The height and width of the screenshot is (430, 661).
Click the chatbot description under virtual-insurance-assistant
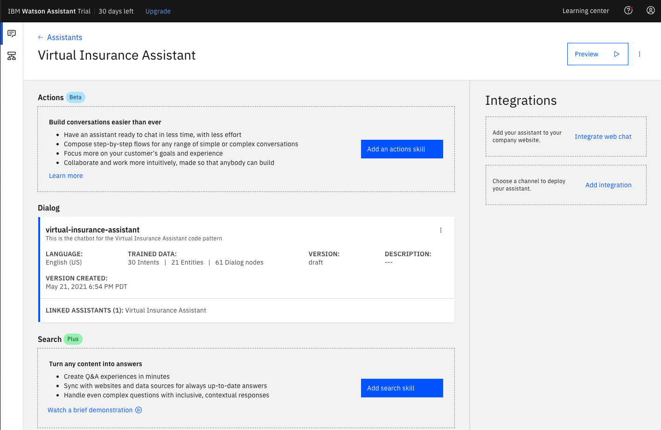(x=134, y=239)
